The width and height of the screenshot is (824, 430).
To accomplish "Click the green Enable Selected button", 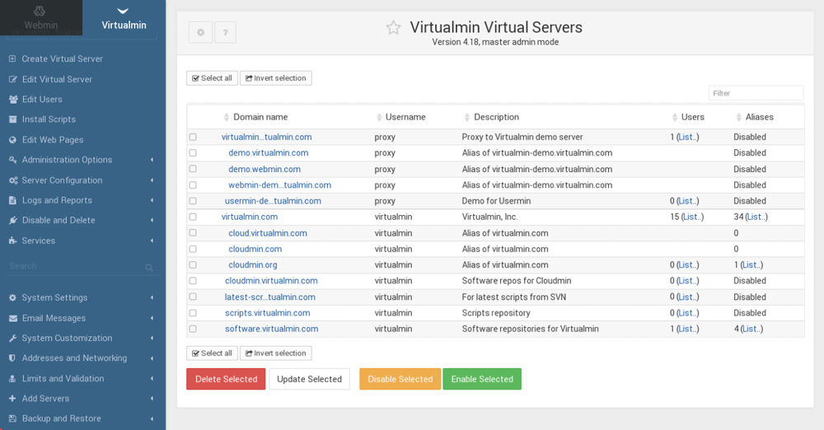I will (x=482, y=379).
